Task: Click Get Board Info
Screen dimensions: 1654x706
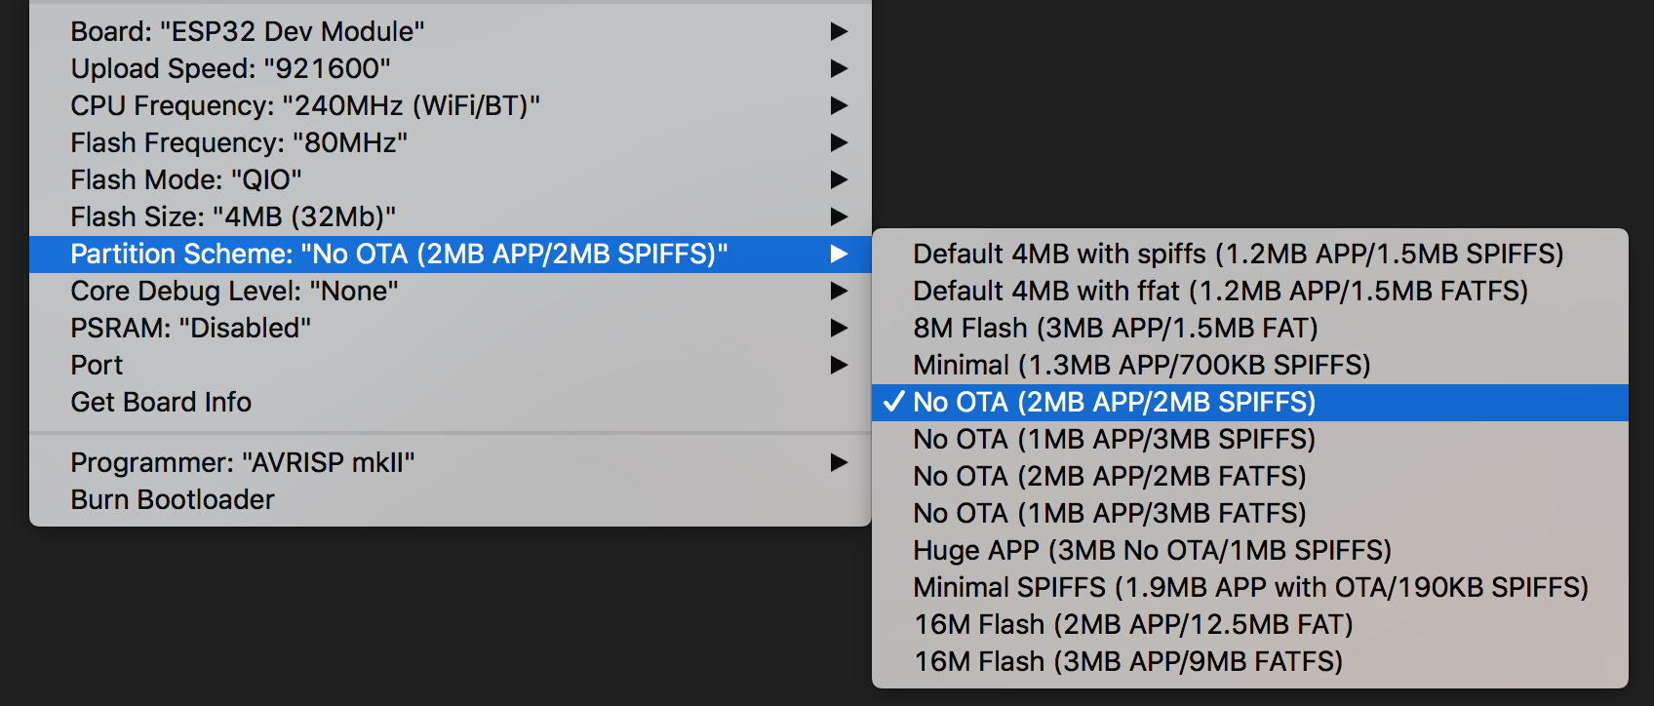Action: 161,402
